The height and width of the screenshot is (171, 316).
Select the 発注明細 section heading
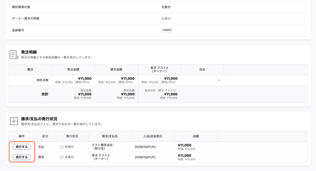(29, 52)
